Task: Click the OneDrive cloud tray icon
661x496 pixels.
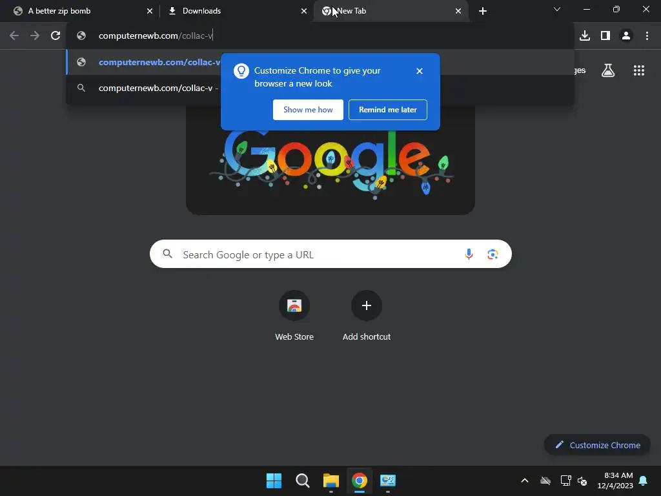Action: [x=545, y=480]
